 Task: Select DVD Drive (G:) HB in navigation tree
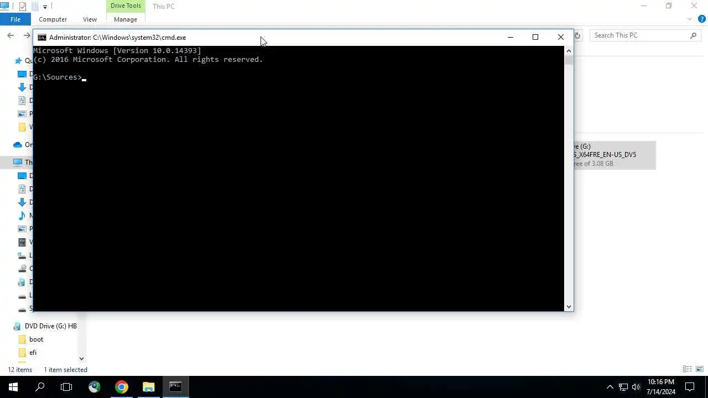[x=50, y=326]
